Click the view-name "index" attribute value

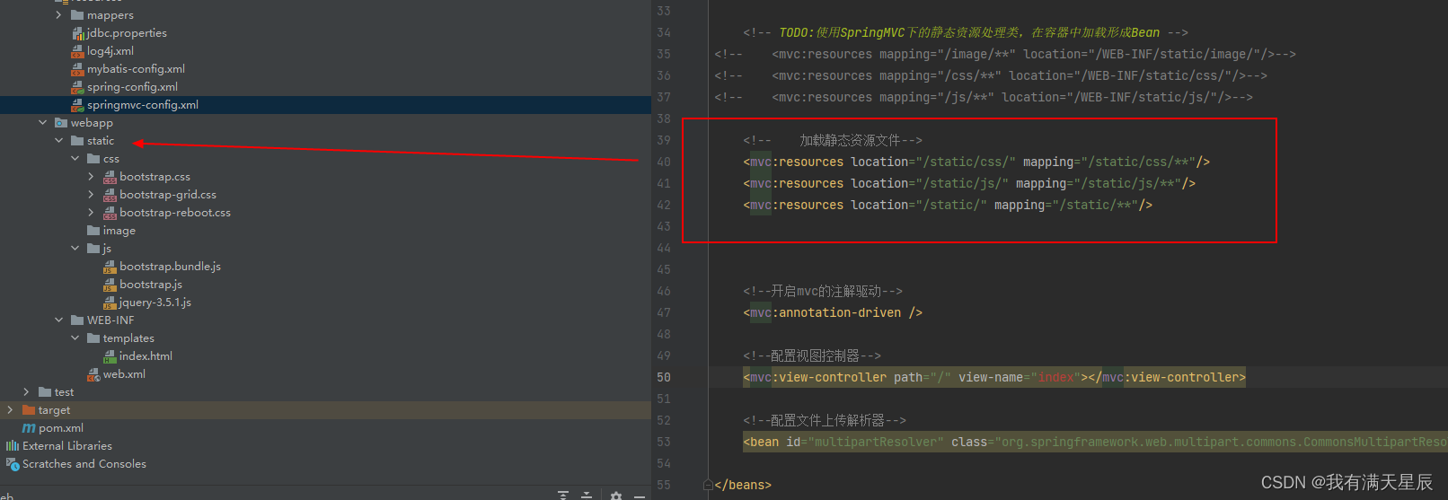point(1055,377)
